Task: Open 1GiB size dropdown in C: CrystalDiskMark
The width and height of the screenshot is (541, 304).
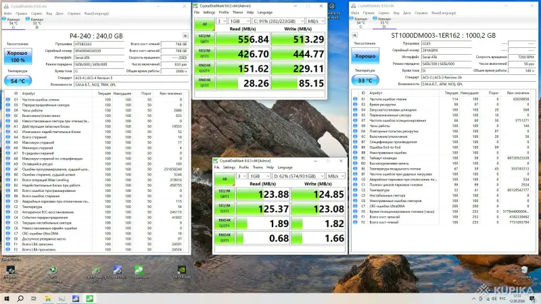Action: (x=239, y=21)
